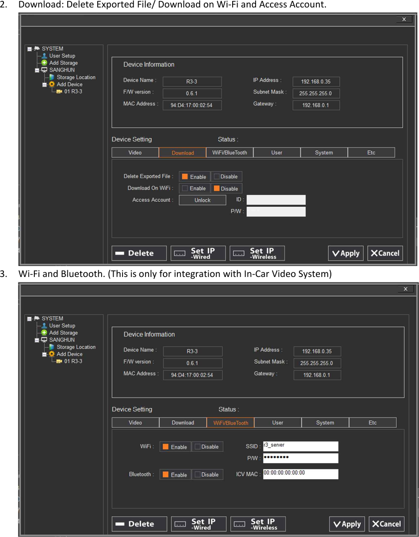Open Add Device via its gear icon
Screen dimensions: 419x537
point(51,84)
